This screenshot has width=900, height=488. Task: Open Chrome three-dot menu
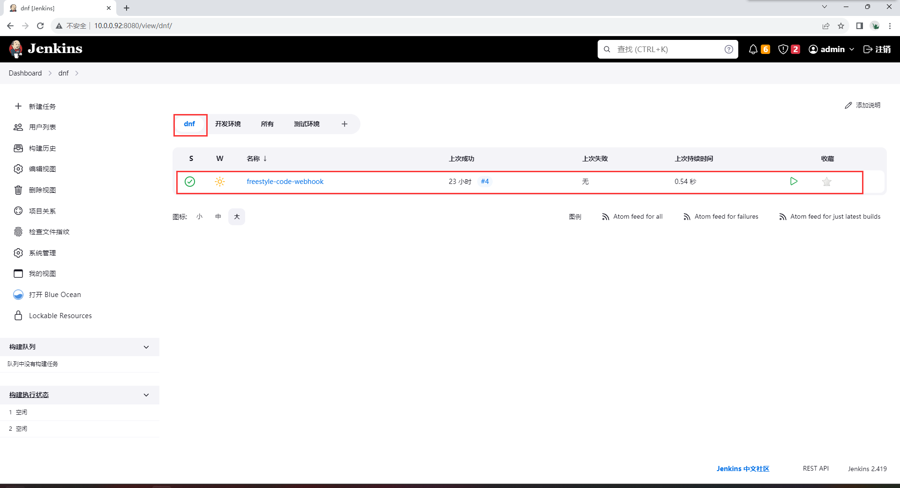coord(890,26)
